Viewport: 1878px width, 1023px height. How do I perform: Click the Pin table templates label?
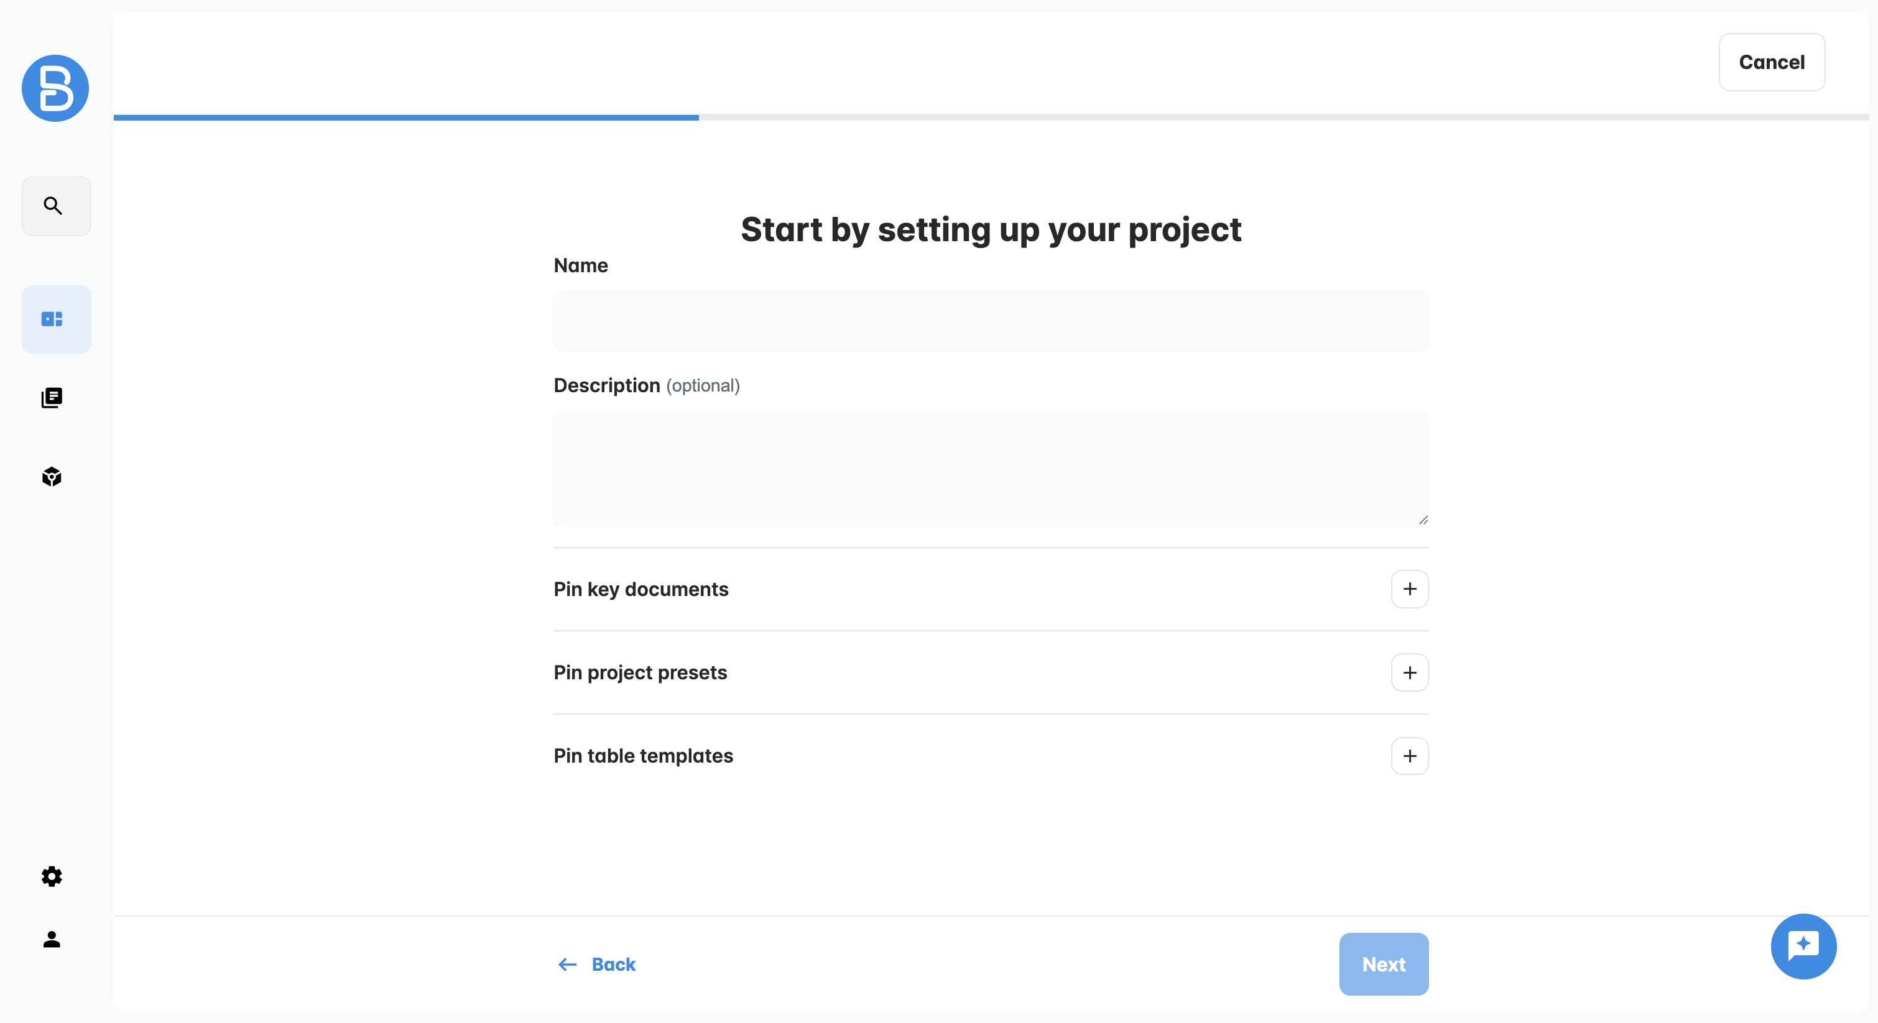(x=643, y=756)
